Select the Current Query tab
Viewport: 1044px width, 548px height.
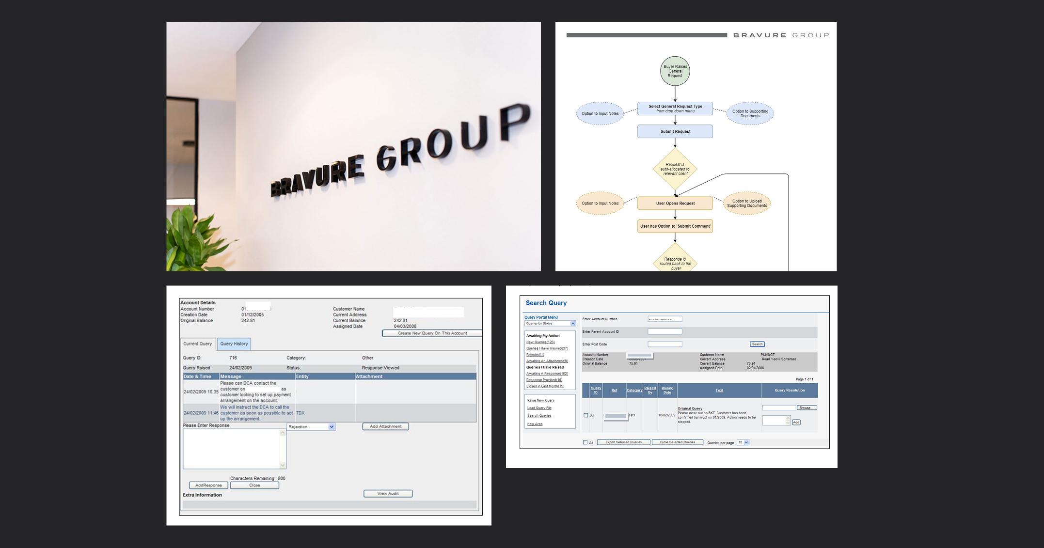click(x=198, y=344)
